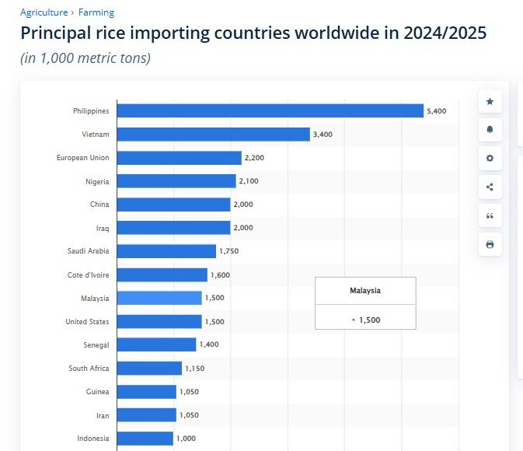
Task: Open chart settings gear icon
Action: [x=490, y=159]
